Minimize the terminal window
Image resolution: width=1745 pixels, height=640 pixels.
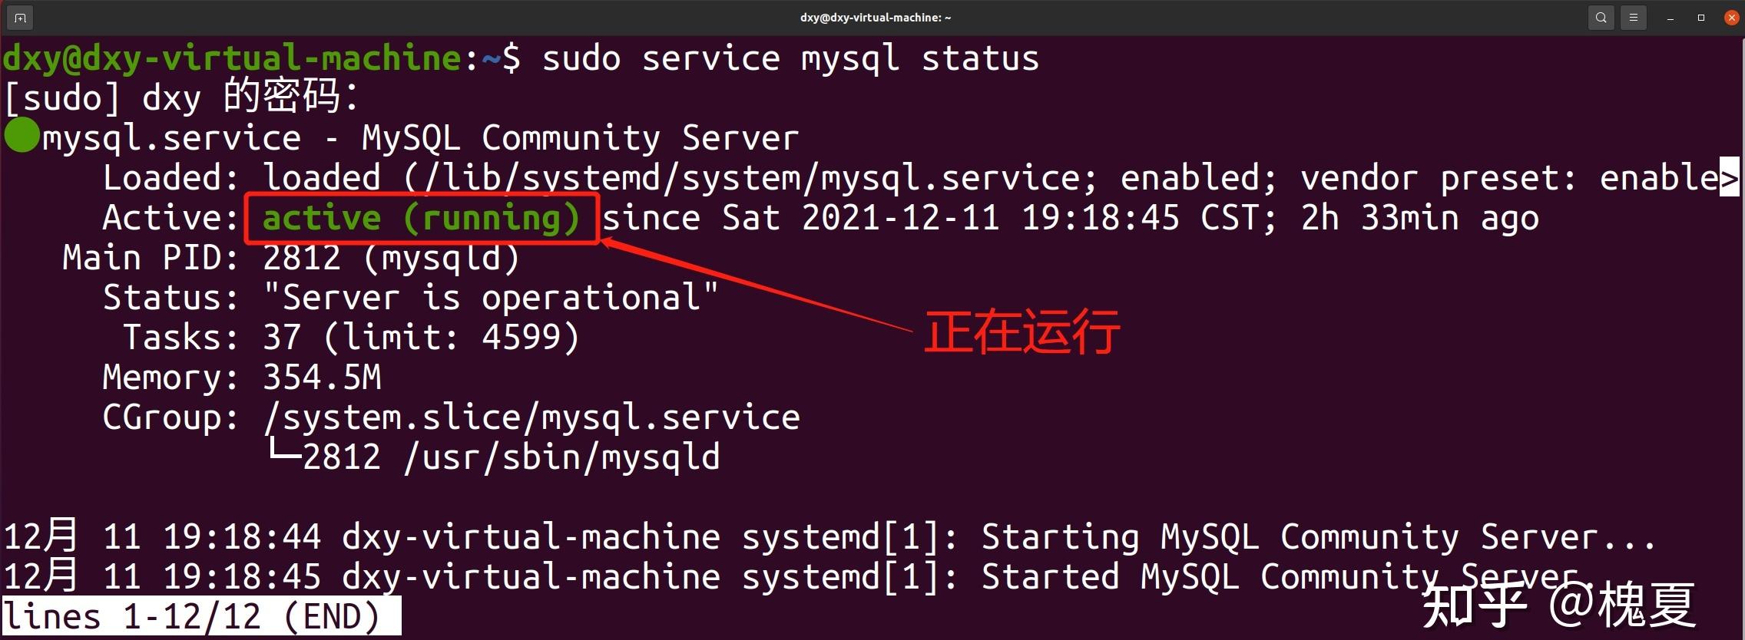tap(1670, 18)
